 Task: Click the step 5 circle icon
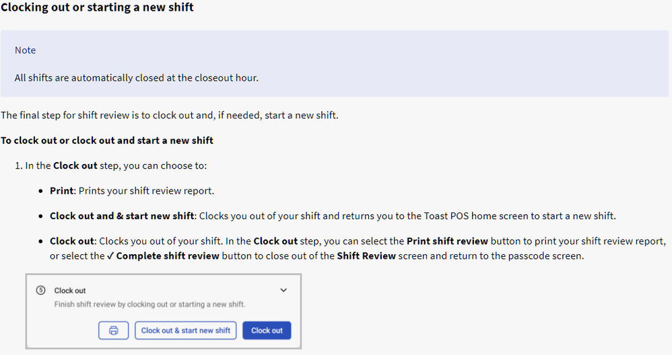click(41, 290)
